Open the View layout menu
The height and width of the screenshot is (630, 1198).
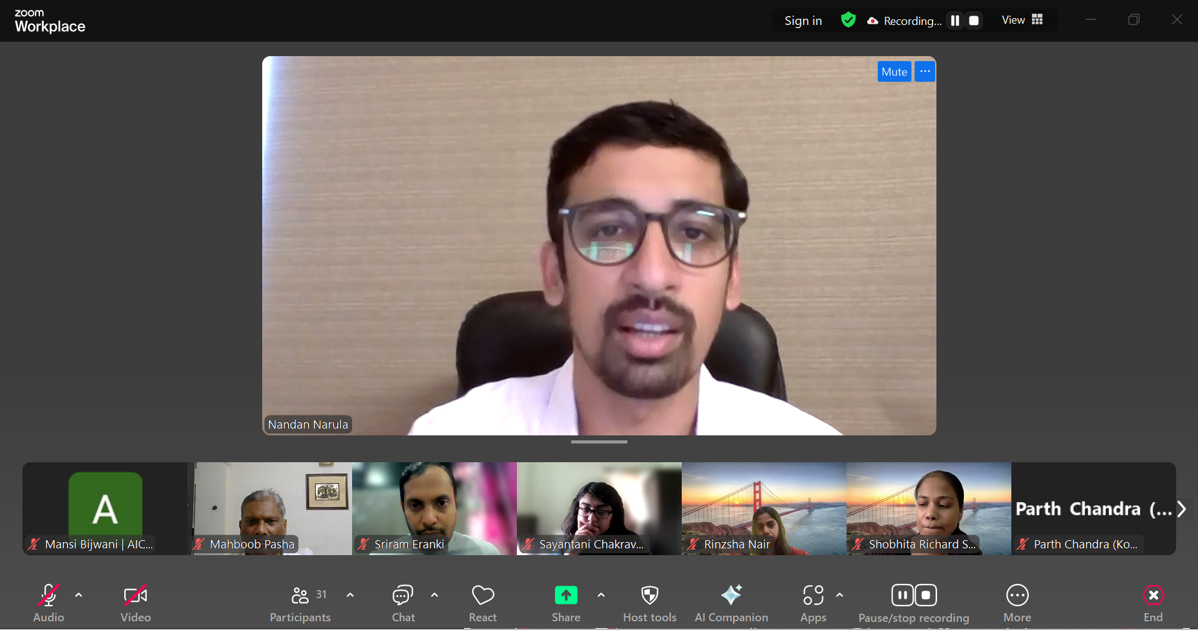point(1022,20)
